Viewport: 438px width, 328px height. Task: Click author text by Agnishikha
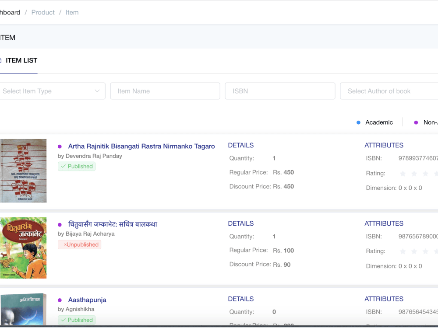[x=76, y=309]
